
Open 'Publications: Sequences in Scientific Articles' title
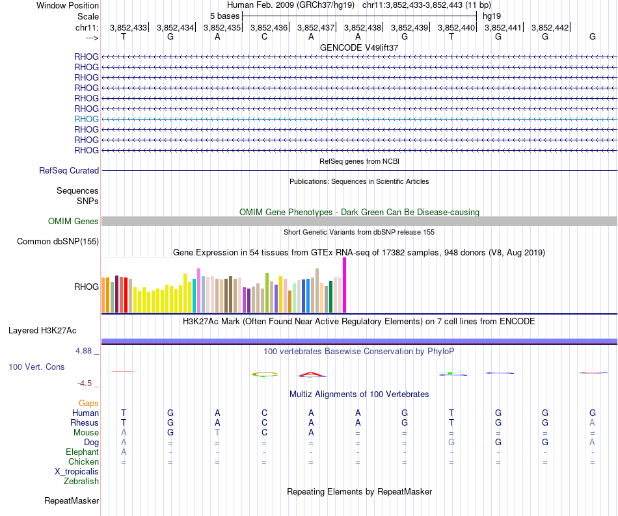pyautogui.click(x=359, y=181)
